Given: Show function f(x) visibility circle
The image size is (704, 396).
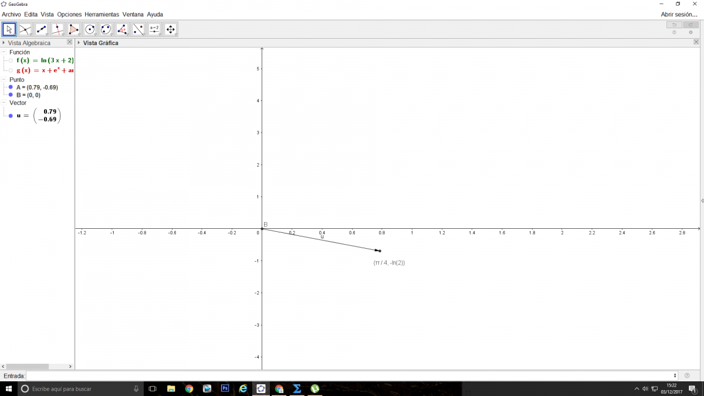Looking at the screenshot, I should tap(11, 60).
